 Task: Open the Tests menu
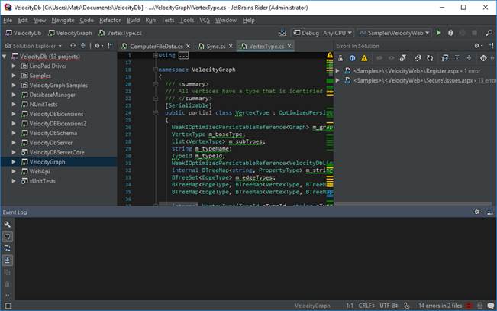pyautogui.click(x=168, y=21)
